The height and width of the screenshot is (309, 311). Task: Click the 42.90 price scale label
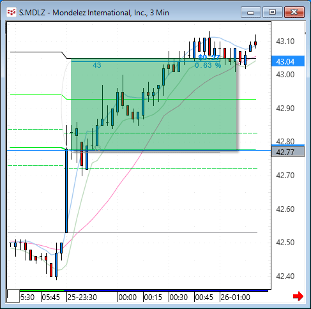click(285, 109)
